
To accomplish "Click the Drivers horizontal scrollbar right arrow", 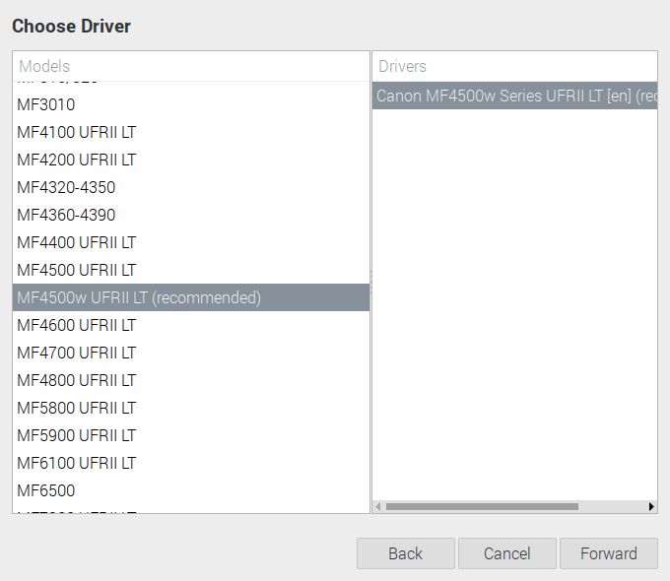I will point(651,506).
